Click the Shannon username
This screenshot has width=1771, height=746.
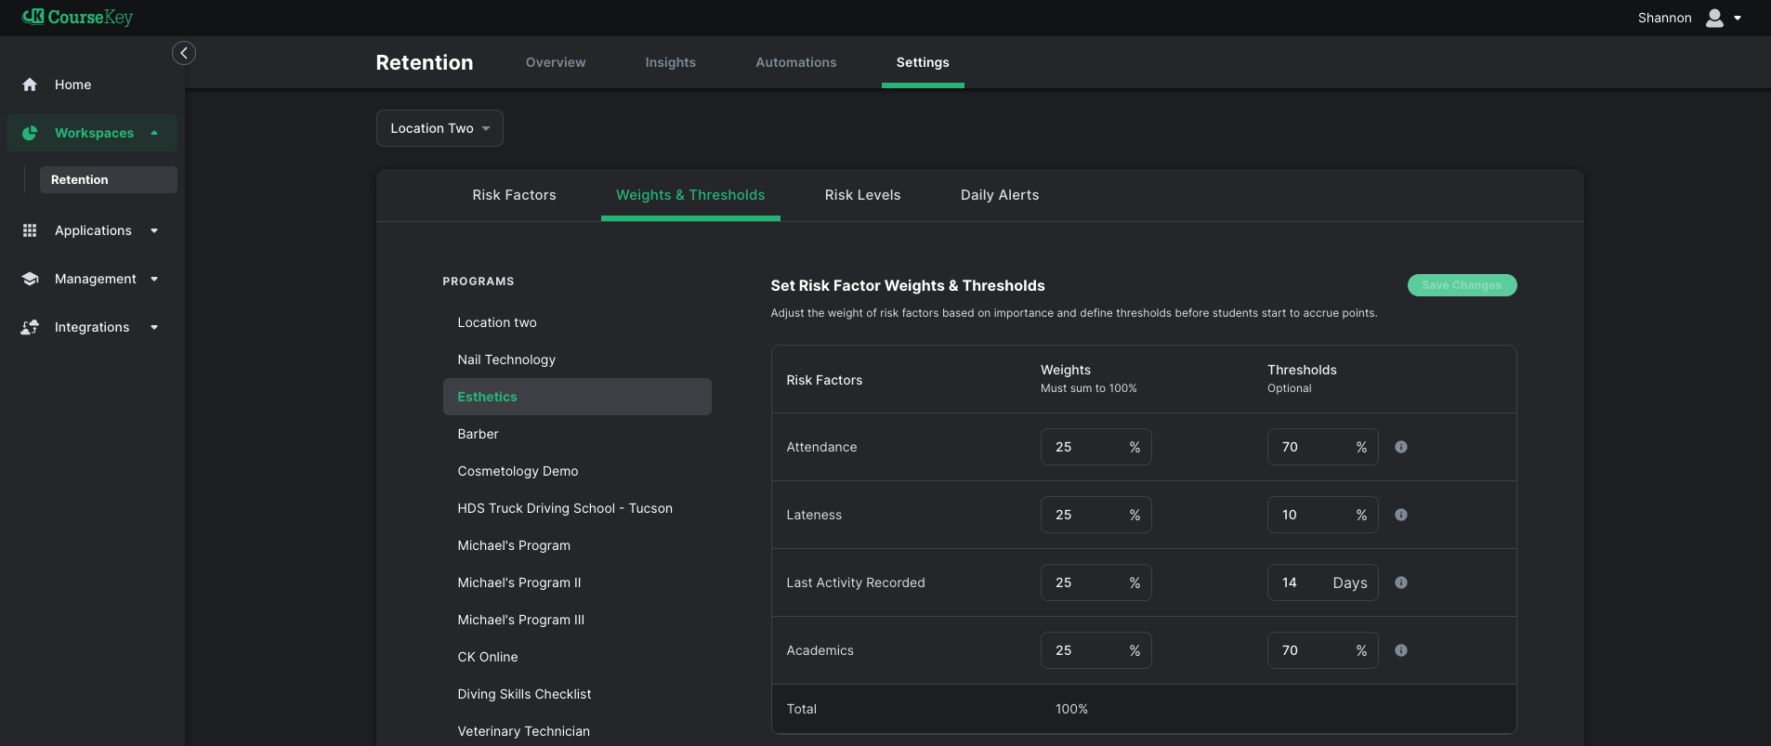coord(1664,18)
